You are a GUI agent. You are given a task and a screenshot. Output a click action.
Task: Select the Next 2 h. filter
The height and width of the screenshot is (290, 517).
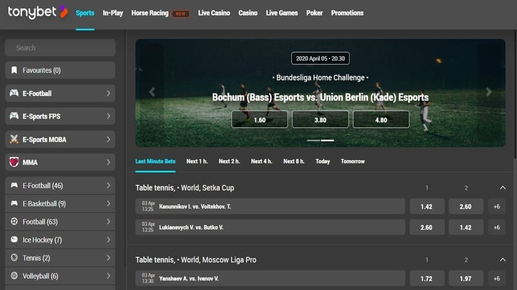click(229, 162)
